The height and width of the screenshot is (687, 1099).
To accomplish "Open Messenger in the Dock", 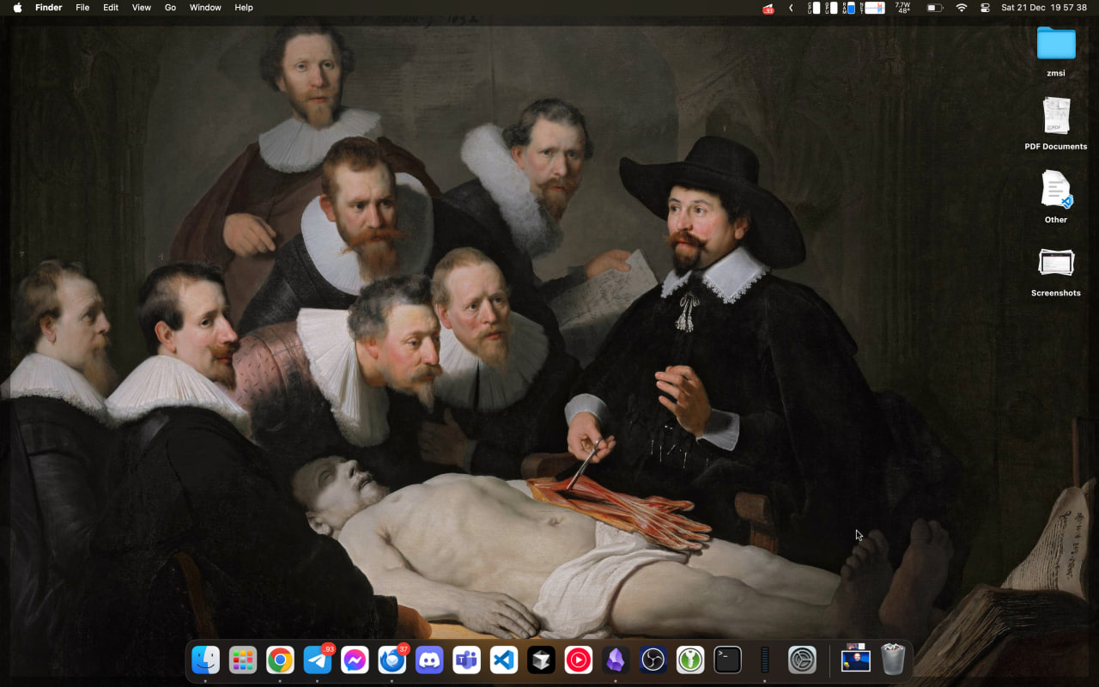I will point(355,660).
